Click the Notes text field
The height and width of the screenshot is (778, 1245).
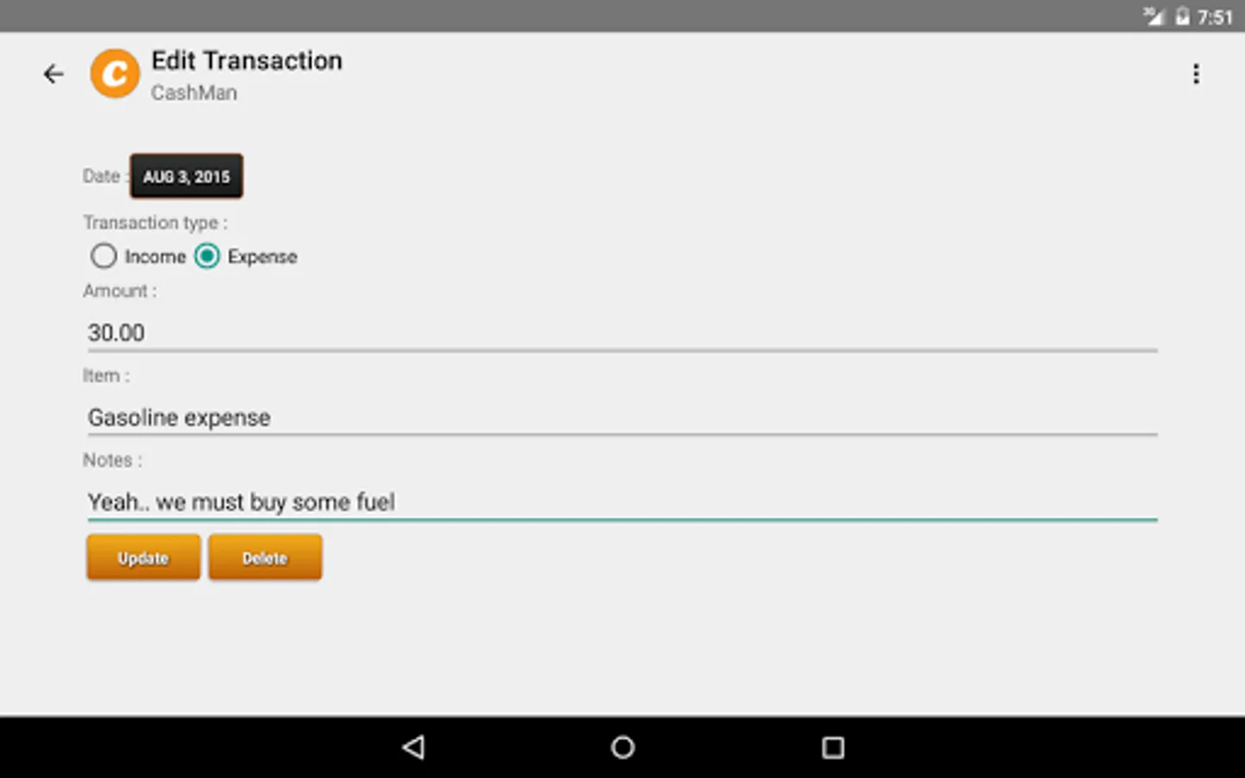pyautogui.click(x=622, y=503)
